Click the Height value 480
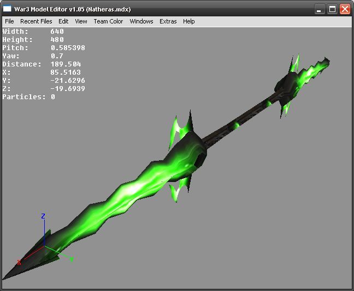354x291 pixels. click(x=57, y=40)
